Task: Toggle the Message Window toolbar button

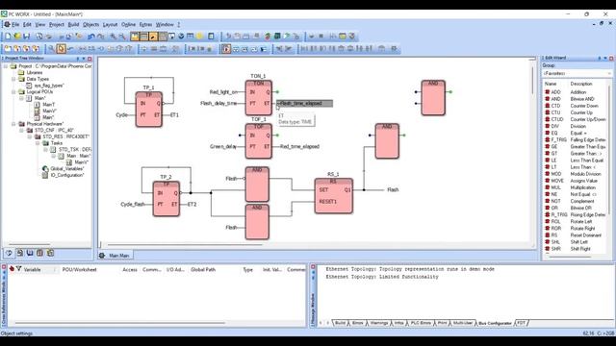Action: 143,37
